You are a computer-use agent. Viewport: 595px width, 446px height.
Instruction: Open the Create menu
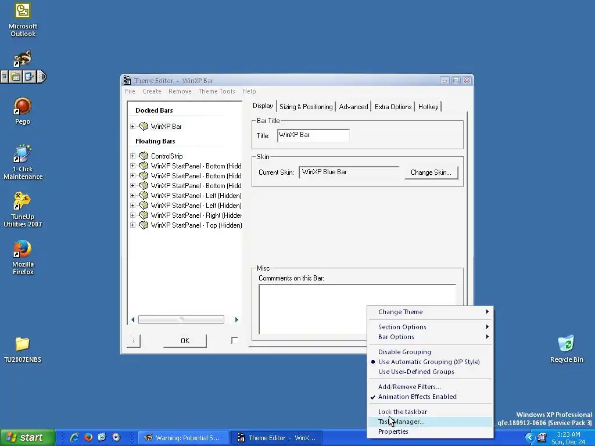pyautogui.click(x=152, y=91)
